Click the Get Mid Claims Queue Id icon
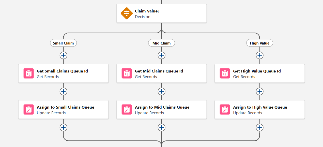 pos(127,73)
